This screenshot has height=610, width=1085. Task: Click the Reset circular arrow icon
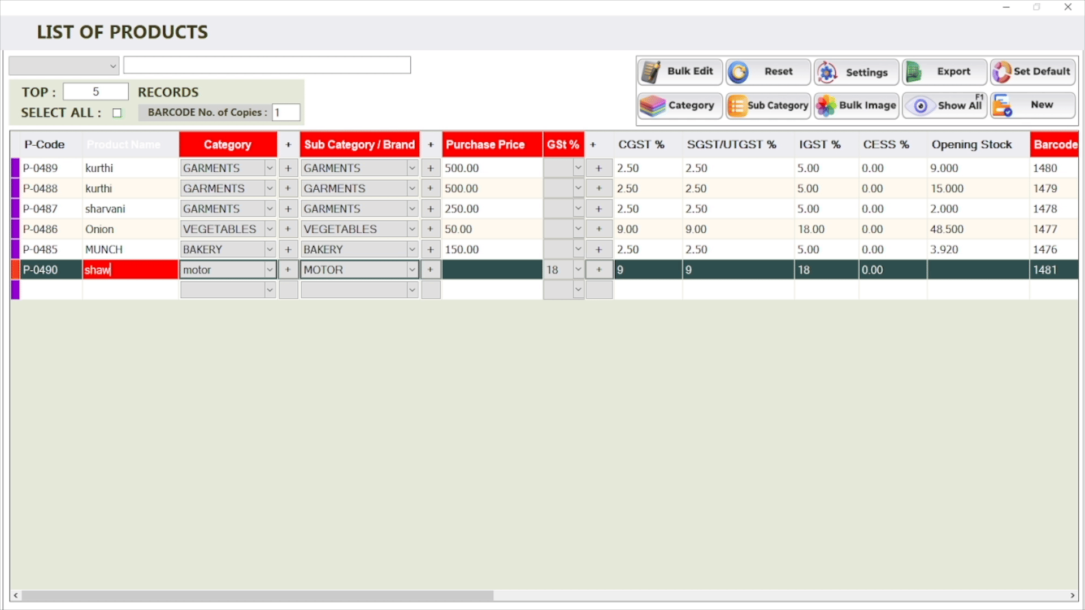coord(739,72)
